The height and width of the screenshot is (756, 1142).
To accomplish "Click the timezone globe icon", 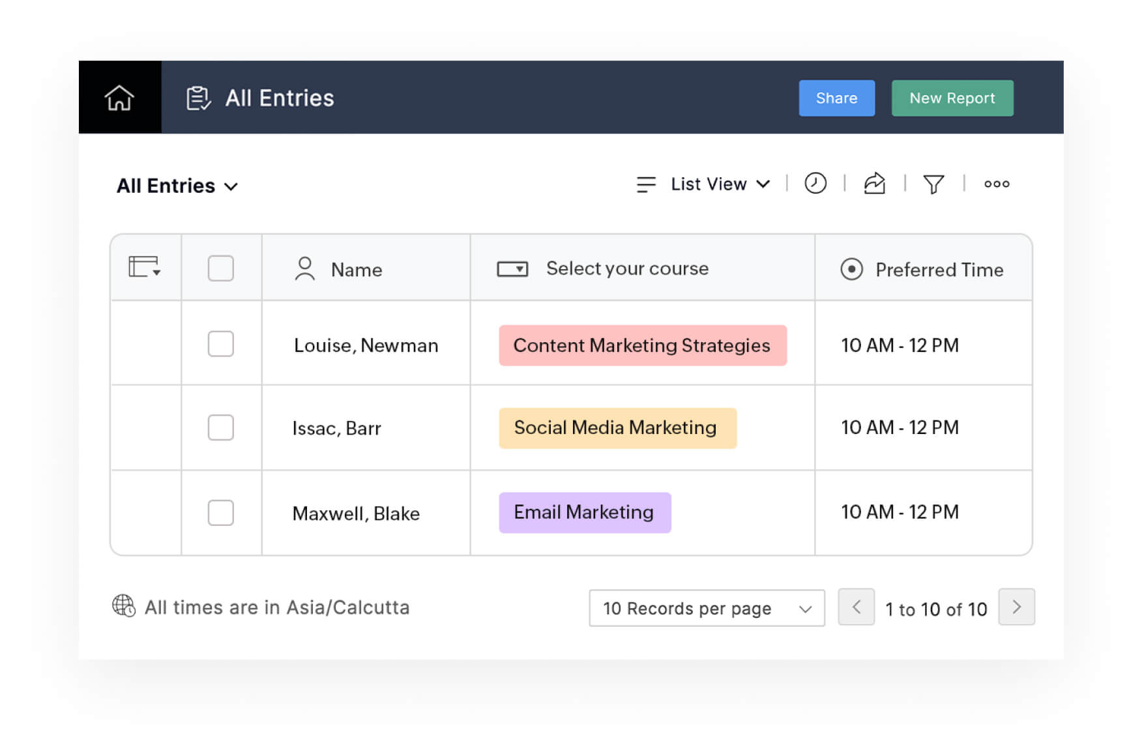I will [123, 606].
